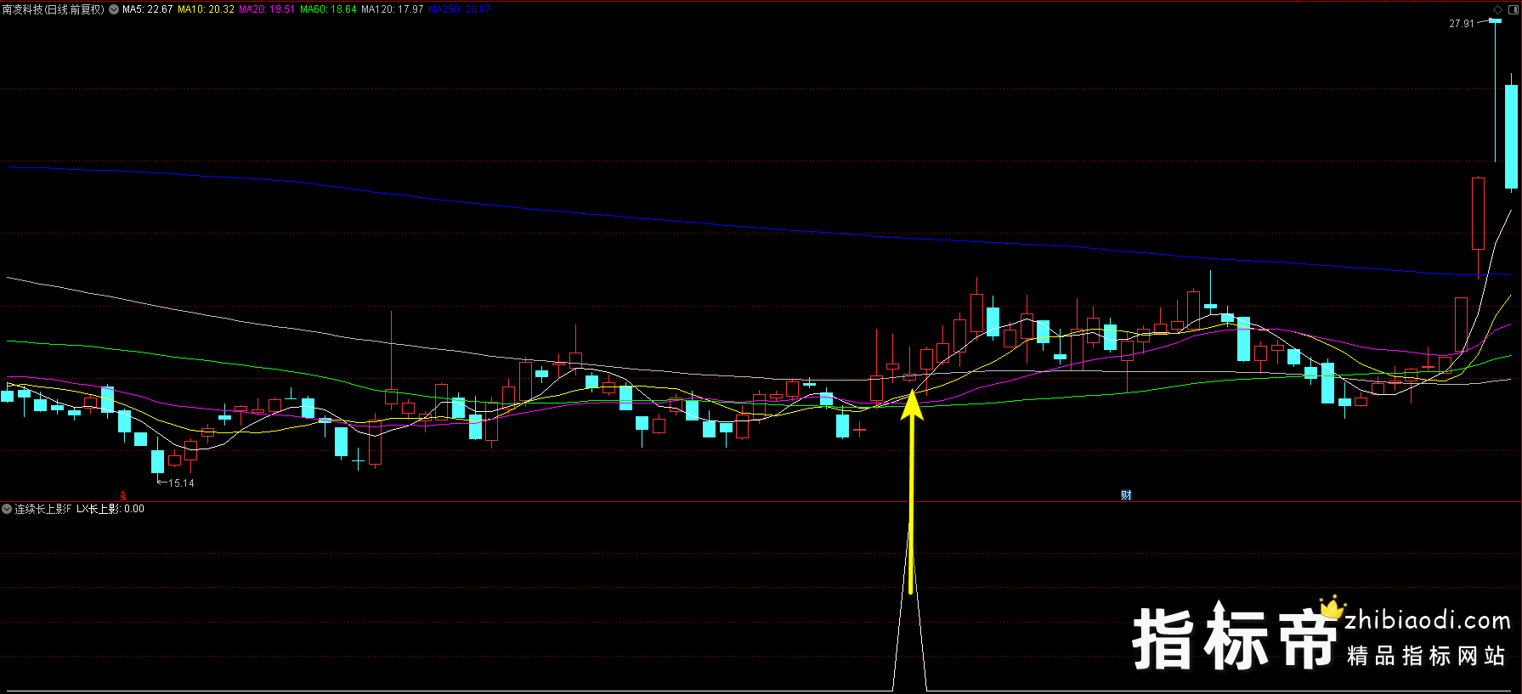Viewport: 1522px width, 694px height.
Task: Select the green MA60: 18.64 label
Action: 328,9
